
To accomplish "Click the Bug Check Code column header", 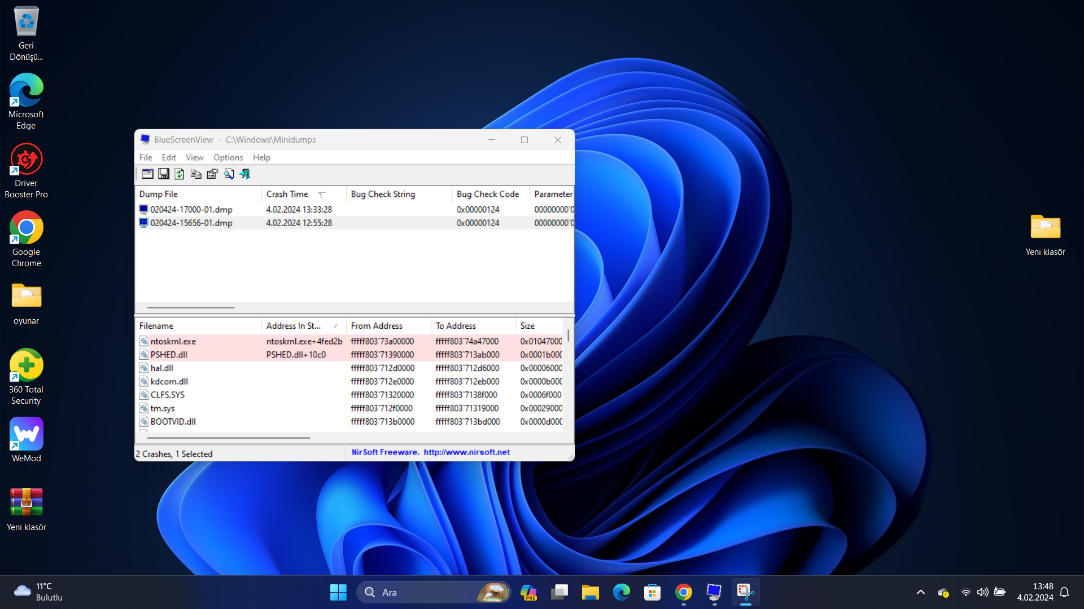I will [488, 194].
